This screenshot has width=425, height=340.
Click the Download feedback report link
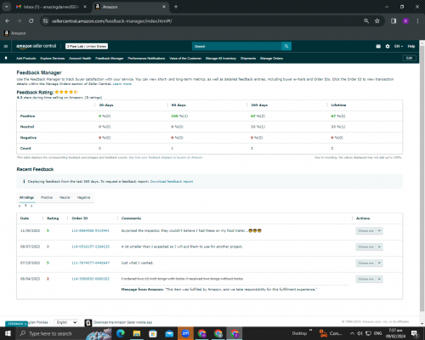(x=172, y=181)
